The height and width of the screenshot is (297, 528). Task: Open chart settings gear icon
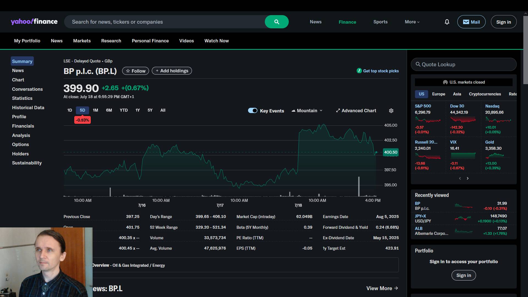[391, 111]
